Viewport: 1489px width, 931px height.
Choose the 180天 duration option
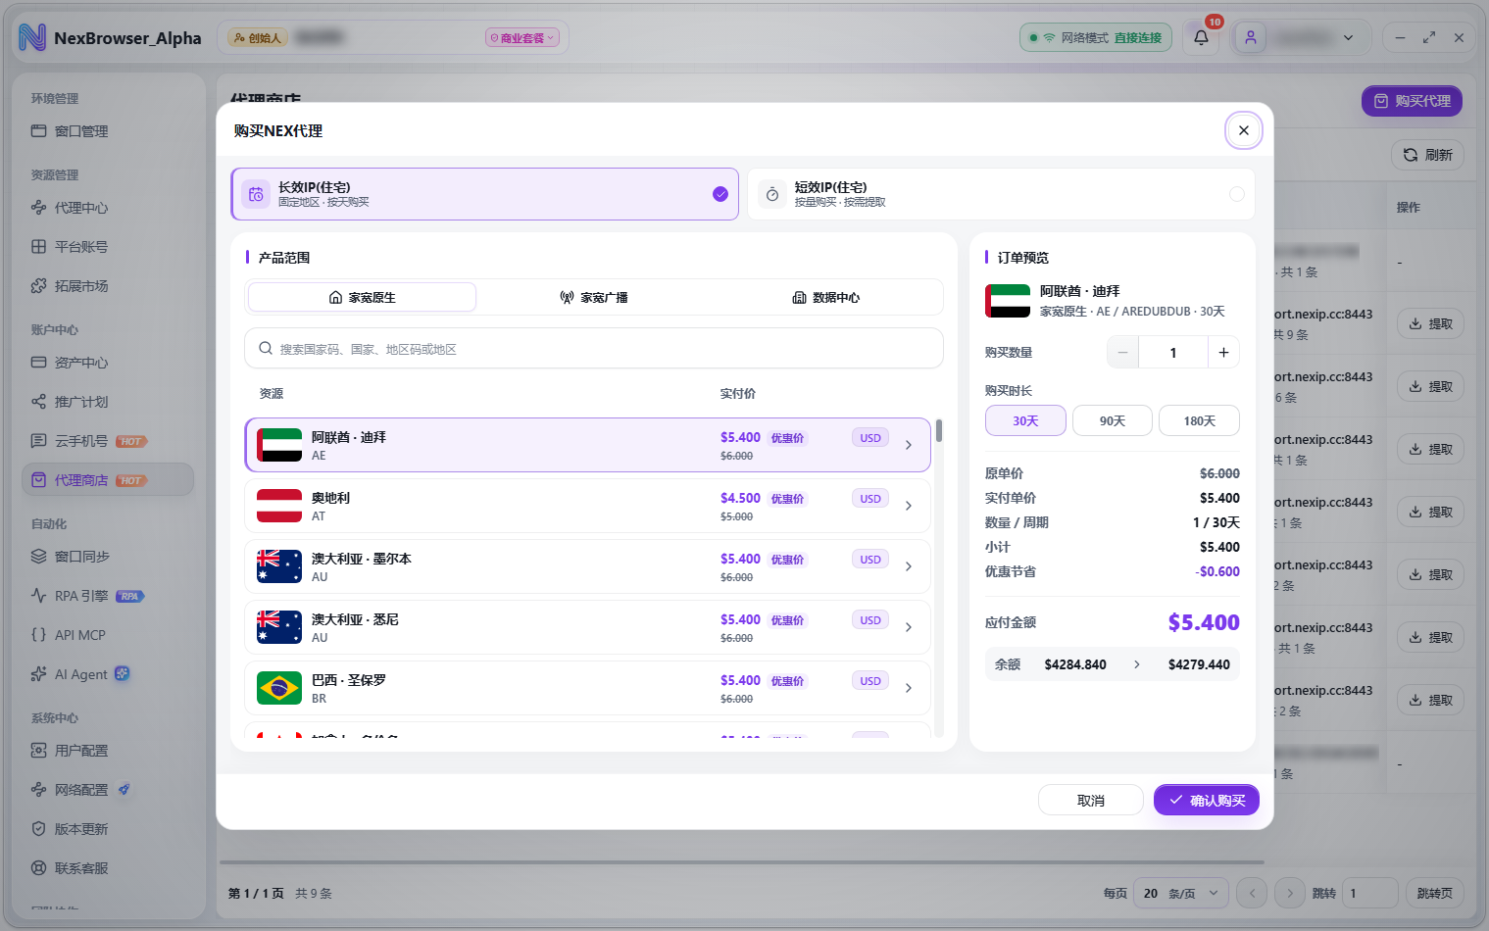(x=1199, y=420)
